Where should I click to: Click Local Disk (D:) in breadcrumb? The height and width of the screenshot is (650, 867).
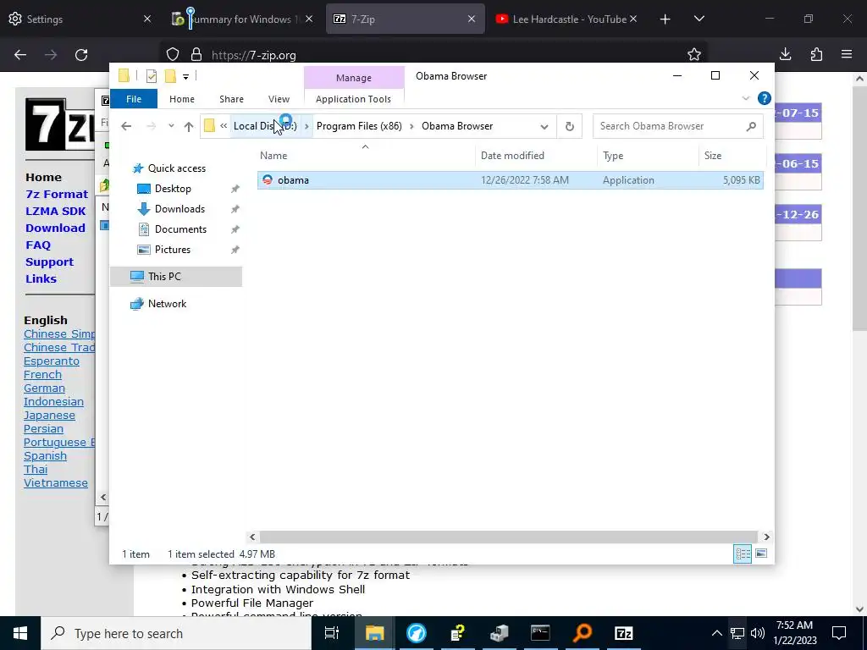pyautogui.click(x=265, y=126)
